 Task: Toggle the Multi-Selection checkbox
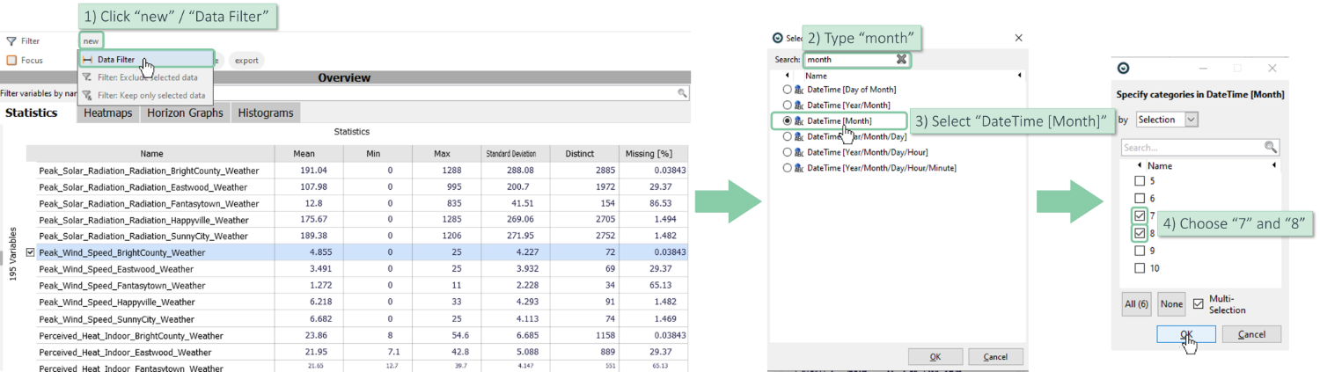(x=1198, y=304)
